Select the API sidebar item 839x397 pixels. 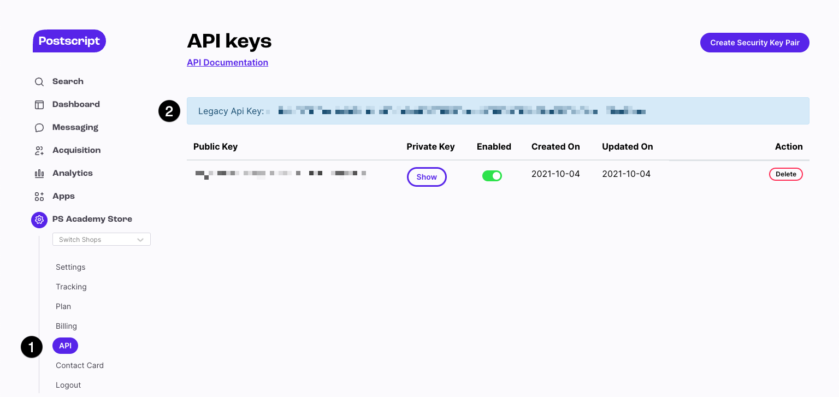click(x=65, y=346)
